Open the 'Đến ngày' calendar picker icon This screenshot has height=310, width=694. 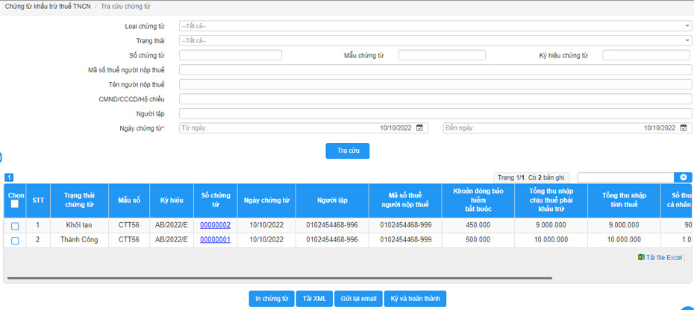coord(684,128)
